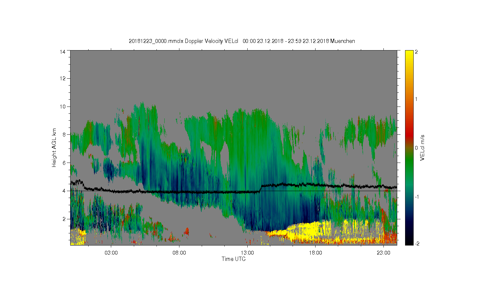Click the '4' height axis tick label

pos(64,191)
